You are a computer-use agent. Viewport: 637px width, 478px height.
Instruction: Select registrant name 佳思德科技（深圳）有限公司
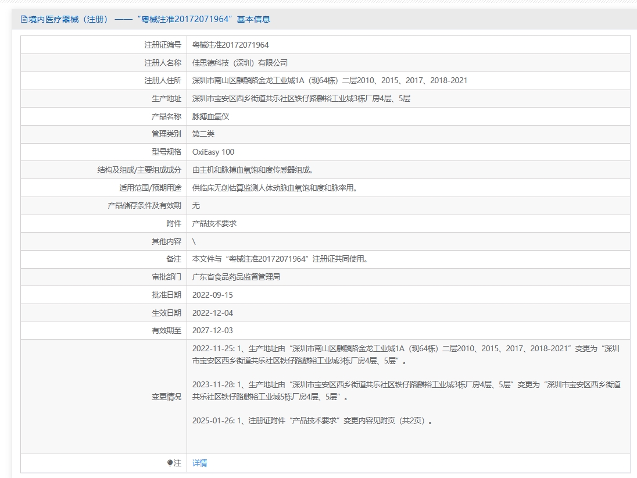click(x=239, y=63)
